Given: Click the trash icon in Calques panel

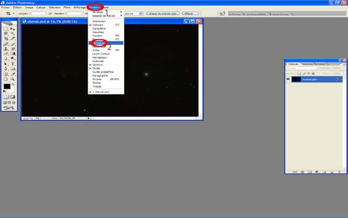Looking at the screenshot, I should (x=339, y=172).
